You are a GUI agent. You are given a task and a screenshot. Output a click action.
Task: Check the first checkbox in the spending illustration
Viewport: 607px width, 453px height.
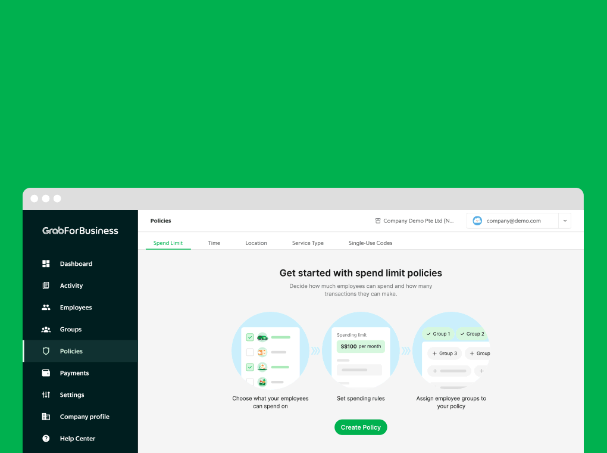pos(250,336)
